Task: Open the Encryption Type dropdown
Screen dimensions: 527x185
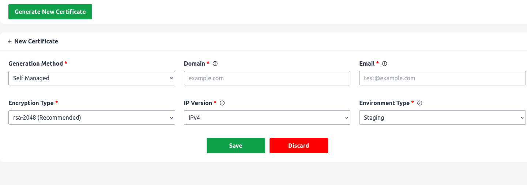Action: tap(92, 117)
